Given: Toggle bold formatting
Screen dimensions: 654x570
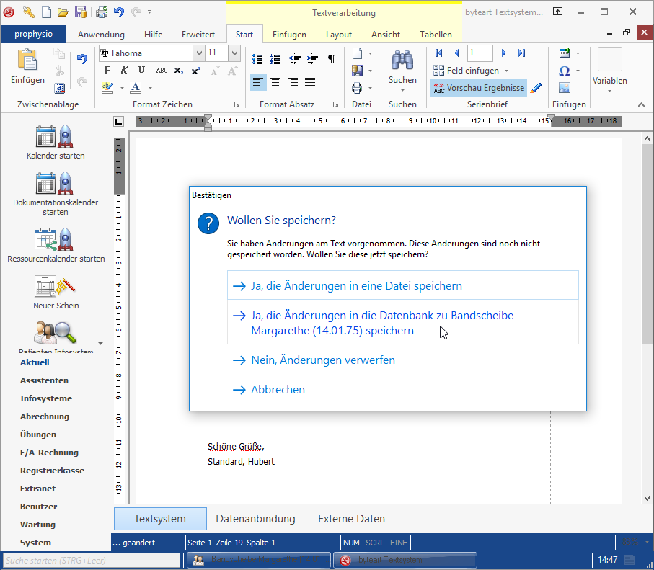Looking at the screenshot, I should coord(107,71).
